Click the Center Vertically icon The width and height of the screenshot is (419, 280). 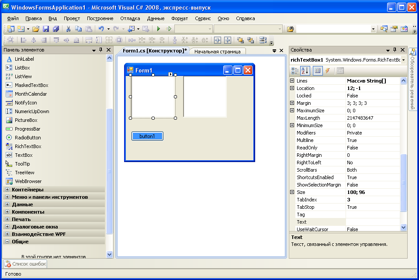click(228, 40)
